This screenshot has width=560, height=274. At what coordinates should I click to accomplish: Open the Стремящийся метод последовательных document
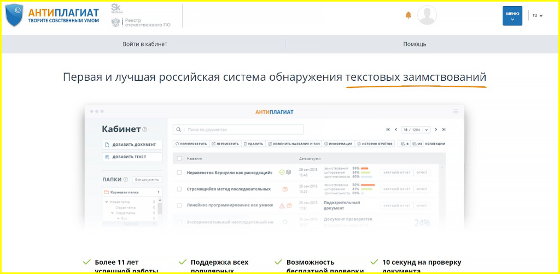[229, 189]
